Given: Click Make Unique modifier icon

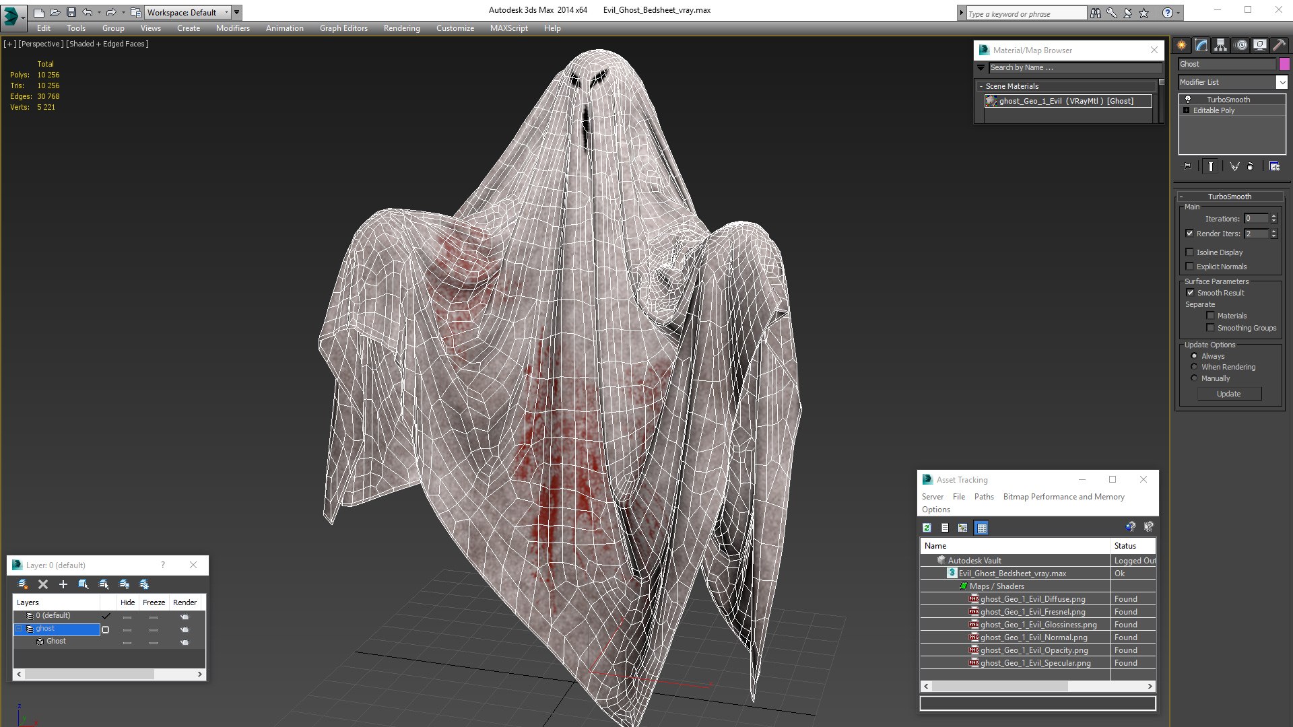Looking at the screenshot, I should (x=1234, y=166).
